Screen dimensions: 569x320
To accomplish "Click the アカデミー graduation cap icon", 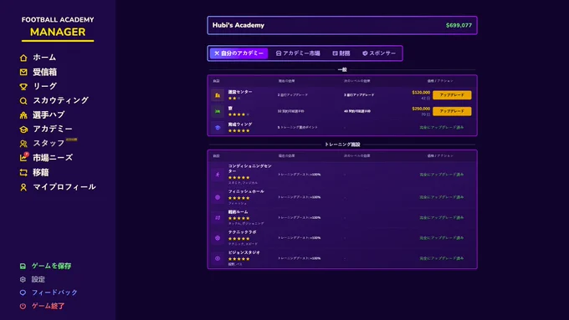I will pyautogui.click(x=23, y=130).
